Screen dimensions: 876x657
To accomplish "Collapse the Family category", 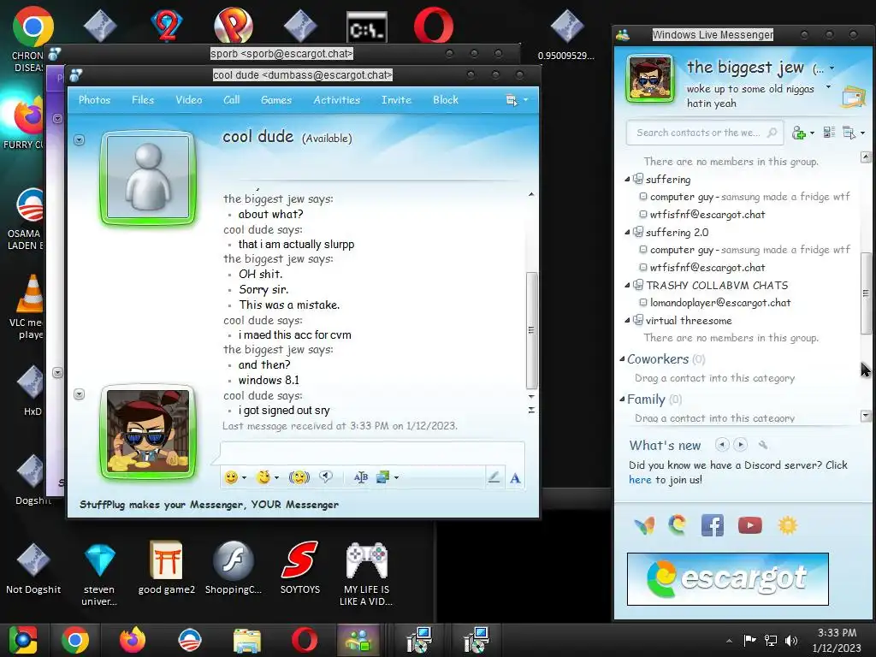I will click(622, 399).
